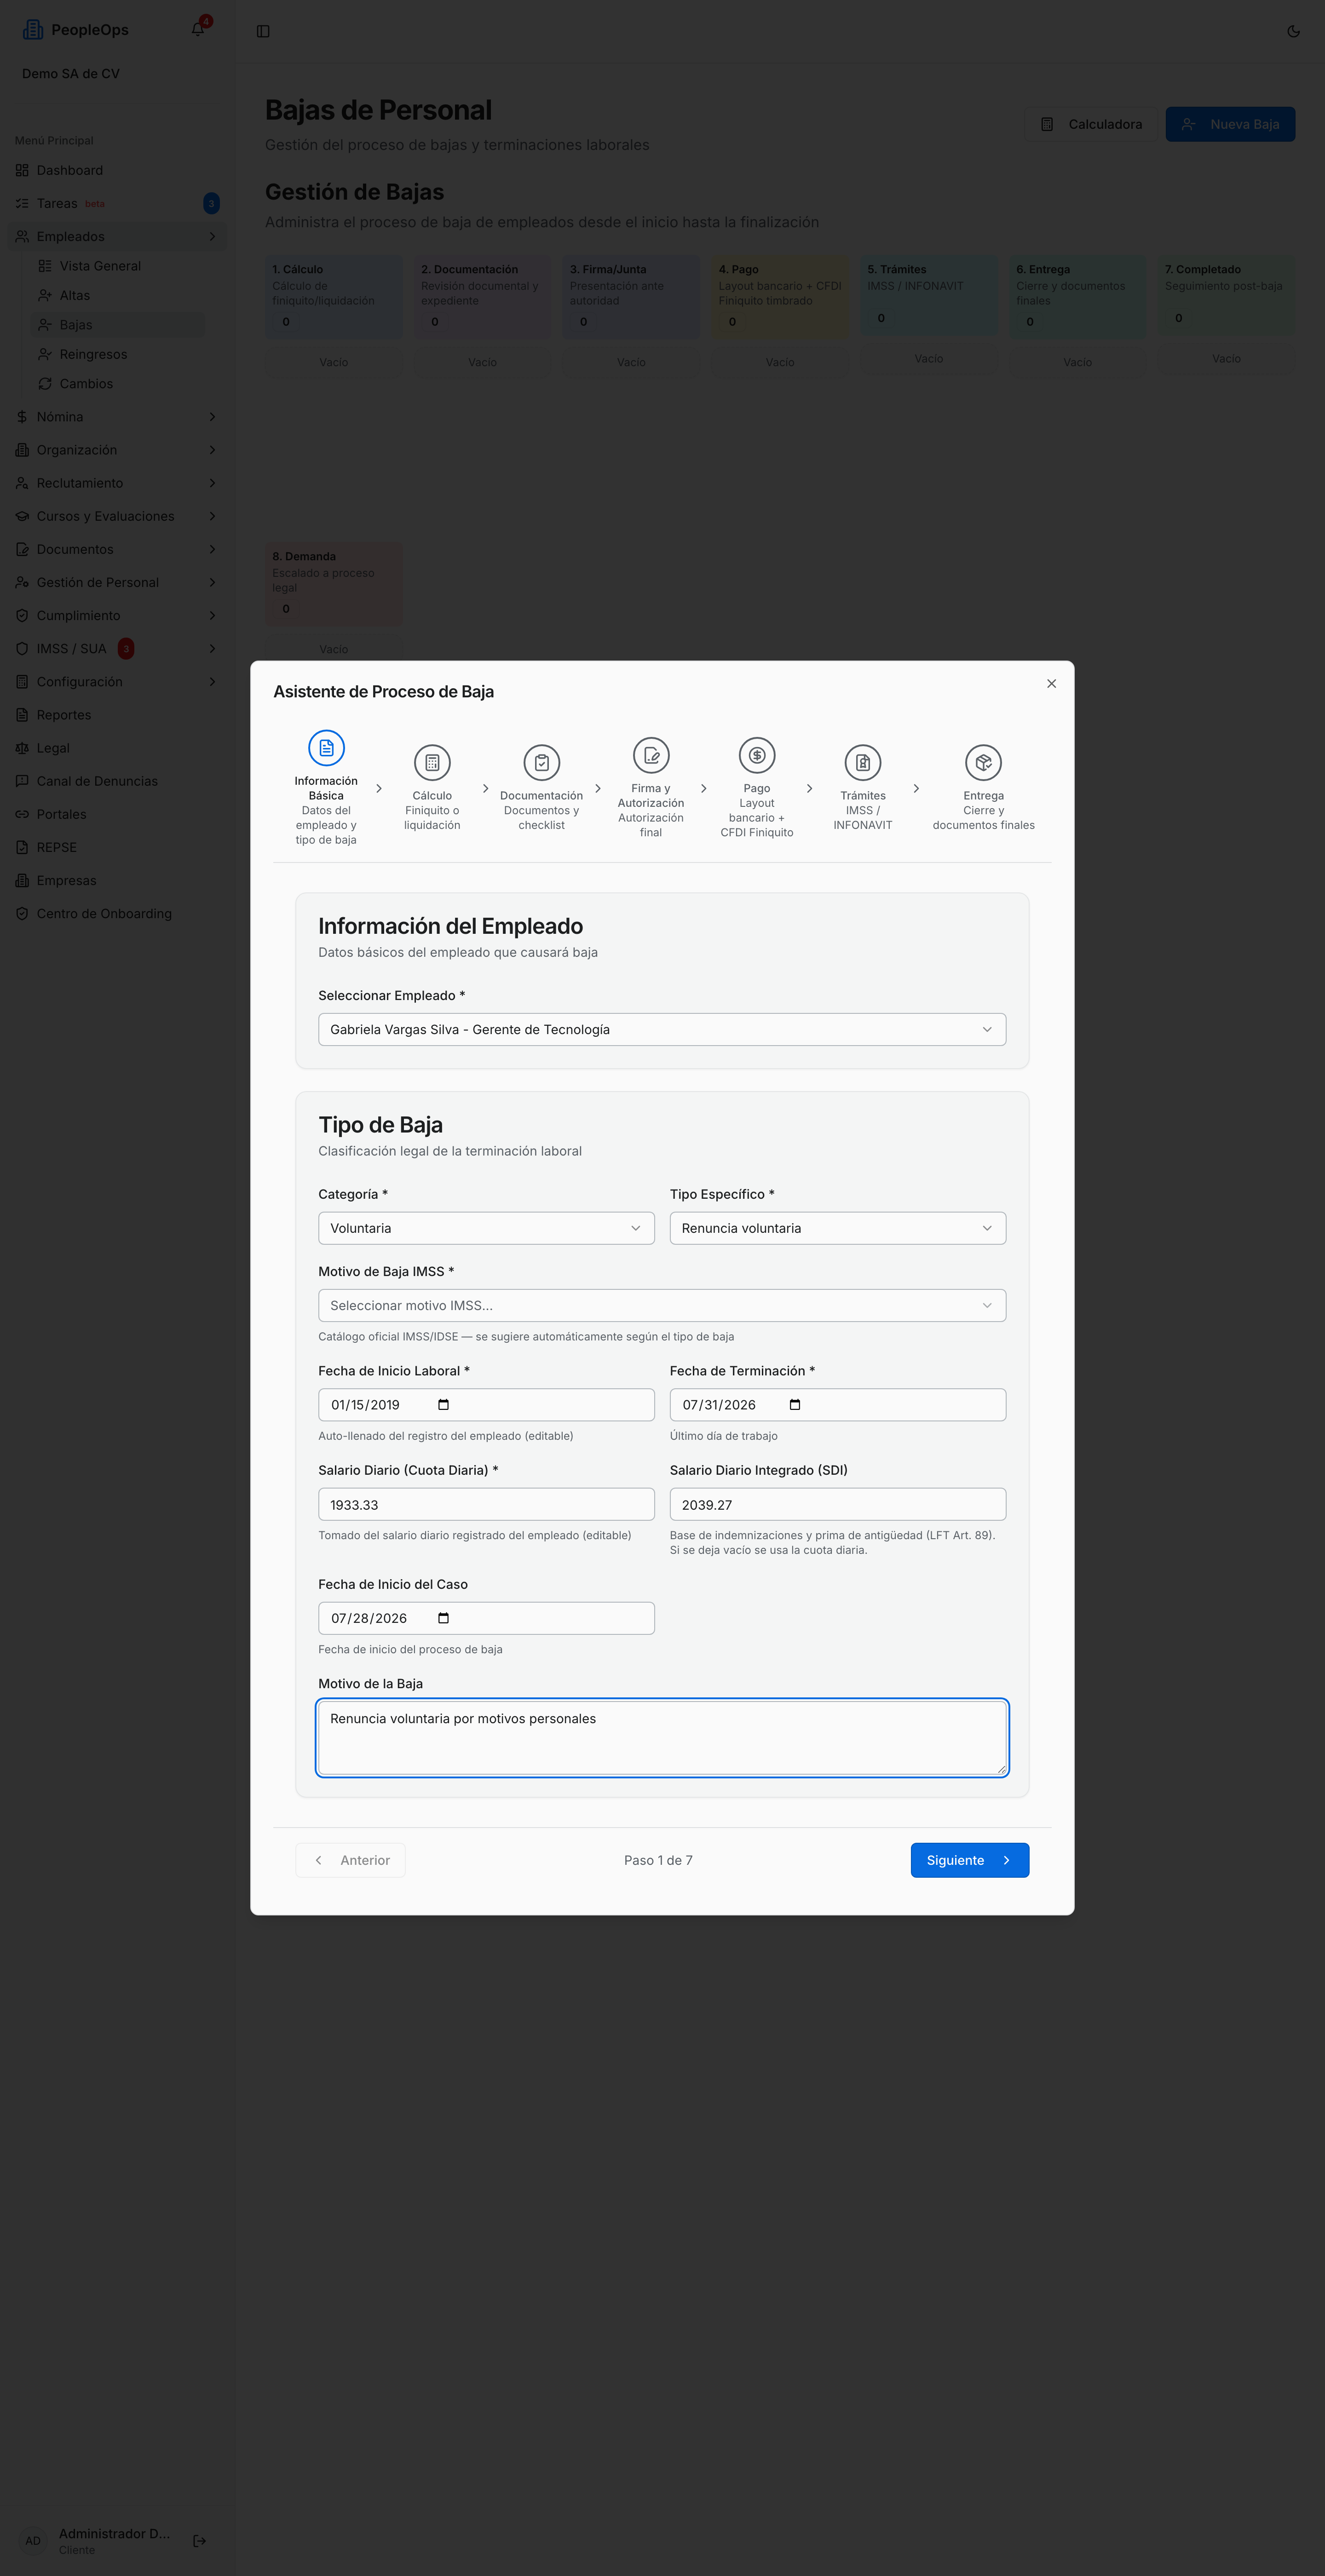Click the Reportes sidebar icon
The image size is (1325, 2576).
pyautogui.click(x=22, y=715)
